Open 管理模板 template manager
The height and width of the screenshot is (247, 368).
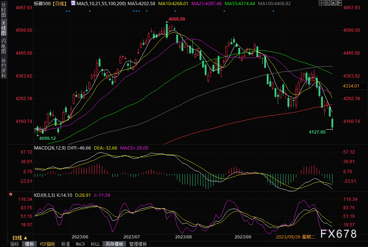pos(138,244)
